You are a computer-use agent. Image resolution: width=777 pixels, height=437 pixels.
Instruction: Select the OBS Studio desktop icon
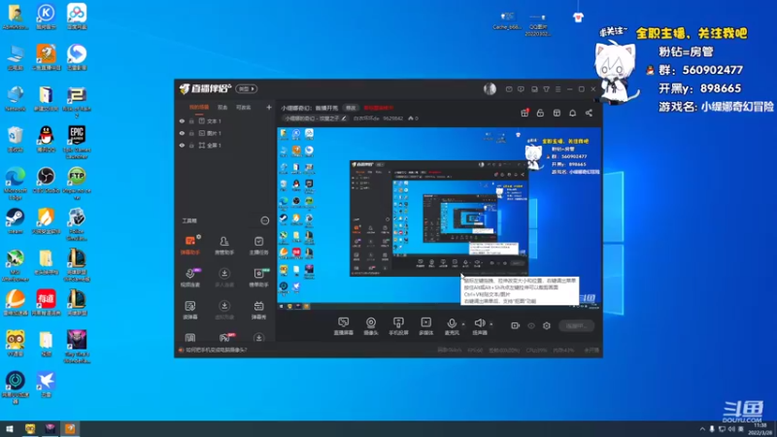click(x=46, y=181)
